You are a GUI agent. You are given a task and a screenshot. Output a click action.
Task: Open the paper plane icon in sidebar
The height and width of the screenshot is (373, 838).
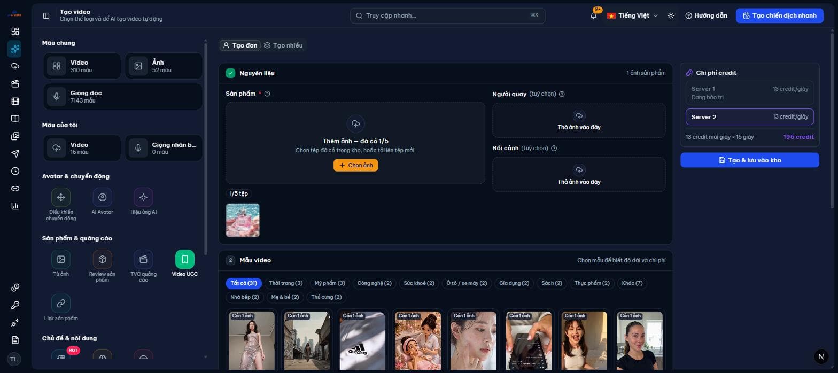click(x=15, y=153)
